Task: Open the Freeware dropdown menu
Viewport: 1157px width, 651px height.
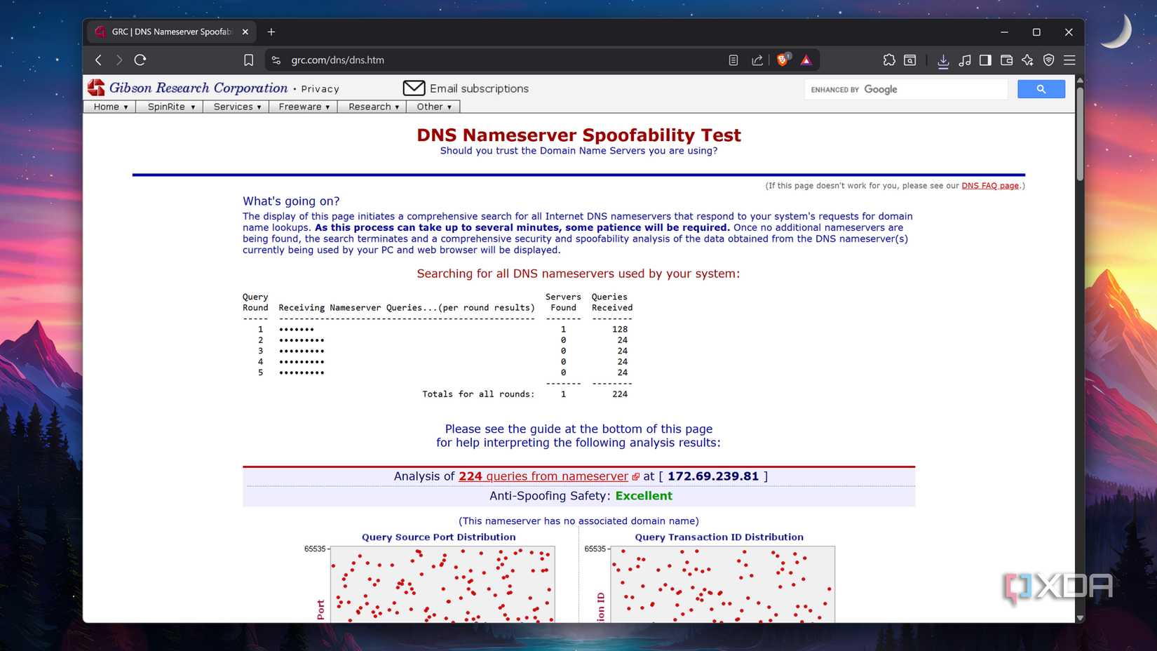Action: (302, 107)
